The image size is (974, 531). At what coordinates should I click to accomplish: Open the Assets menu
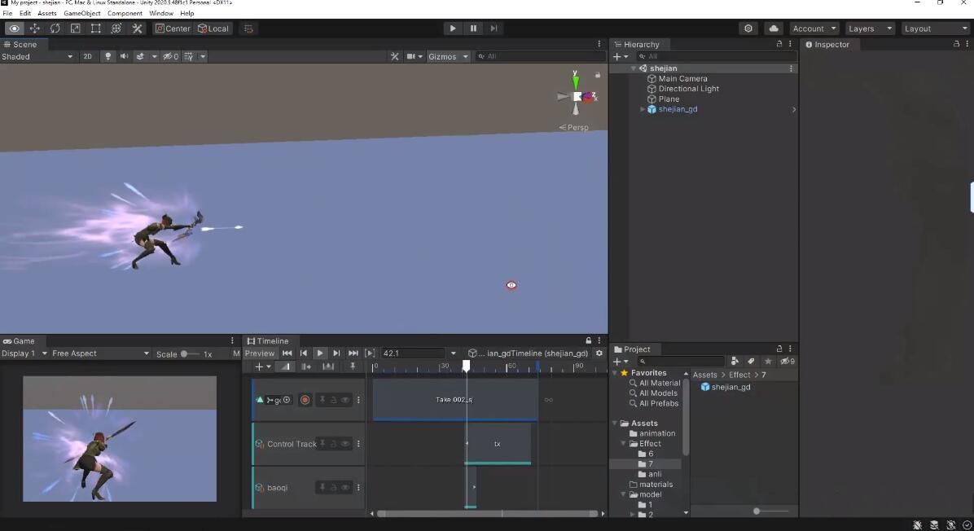[46, 13]
